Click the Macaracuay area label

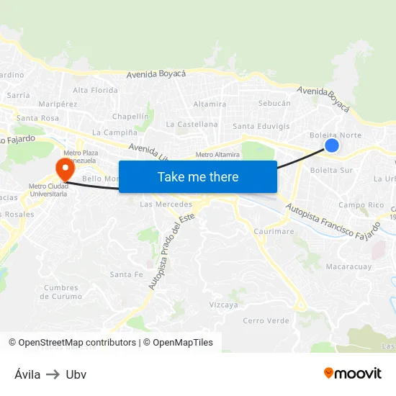(x=348, y=266)
